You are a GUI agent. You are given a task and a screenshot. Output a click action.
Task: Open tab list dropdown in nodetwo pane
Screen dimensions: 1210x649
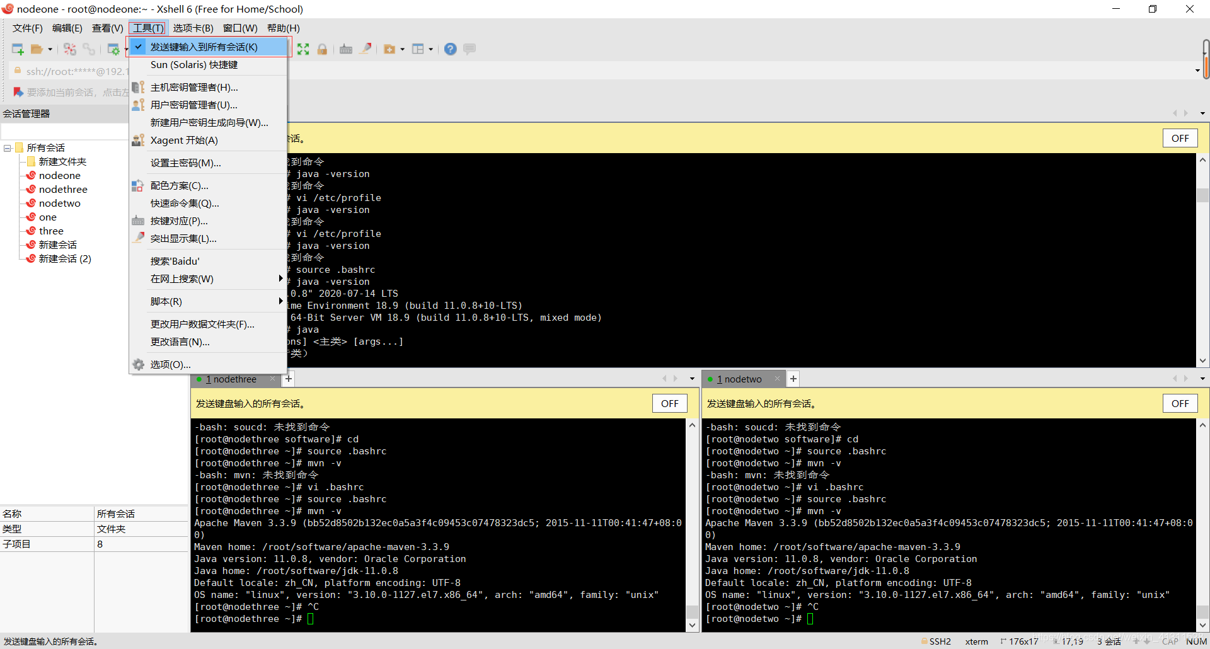[1202, 379]
